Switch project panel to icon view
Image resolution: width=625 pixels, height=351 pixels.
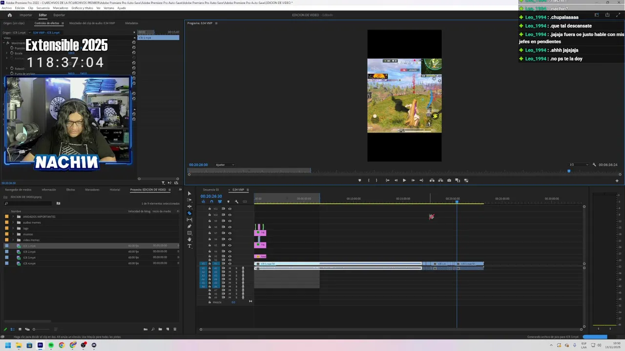point(20,329)
